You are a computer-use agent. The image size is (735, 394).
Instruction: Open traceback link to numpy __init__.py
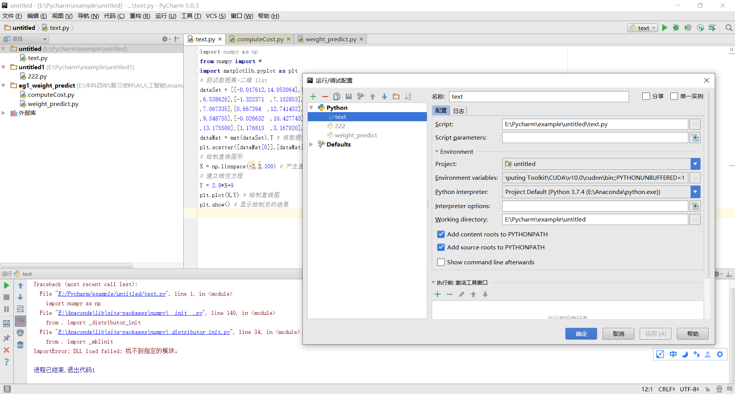point(131,313)
